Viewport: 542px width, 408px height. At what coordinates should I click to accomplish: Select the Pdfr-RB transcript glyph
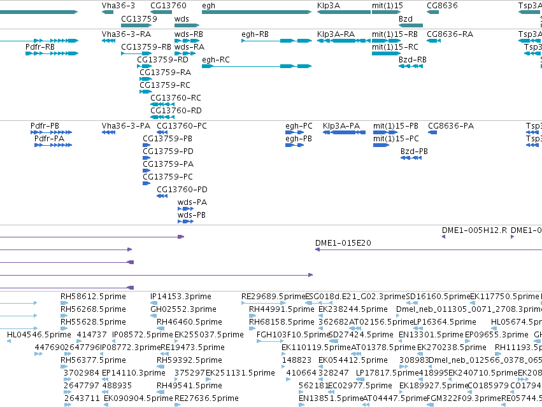[52, 53]
